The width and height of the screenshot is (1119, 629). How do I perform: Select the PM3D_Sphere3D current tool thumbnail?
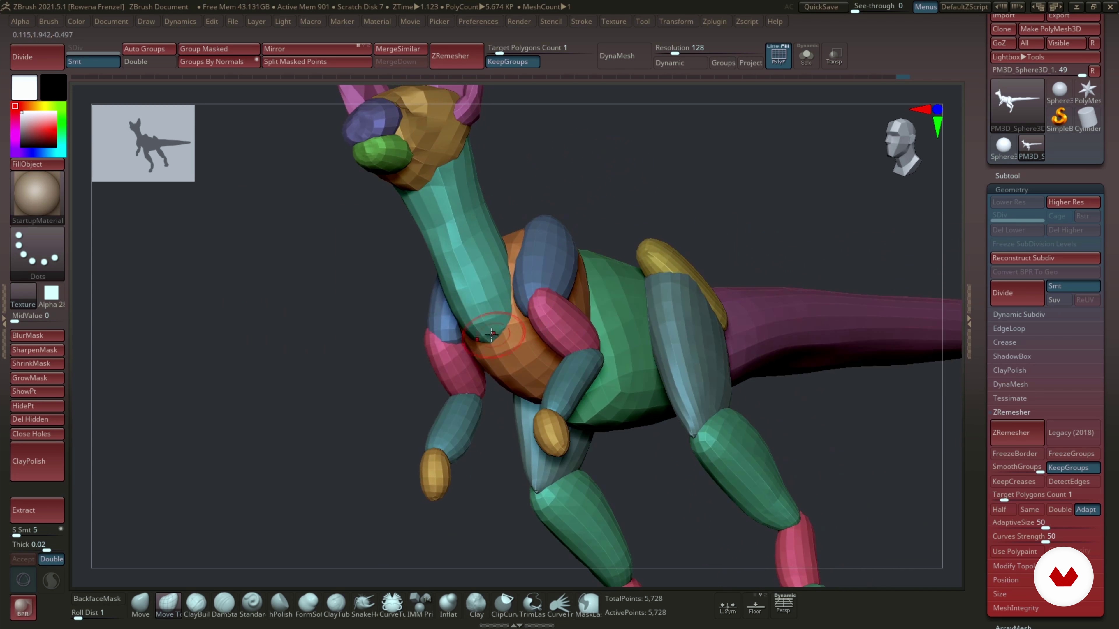point(1017,106)
